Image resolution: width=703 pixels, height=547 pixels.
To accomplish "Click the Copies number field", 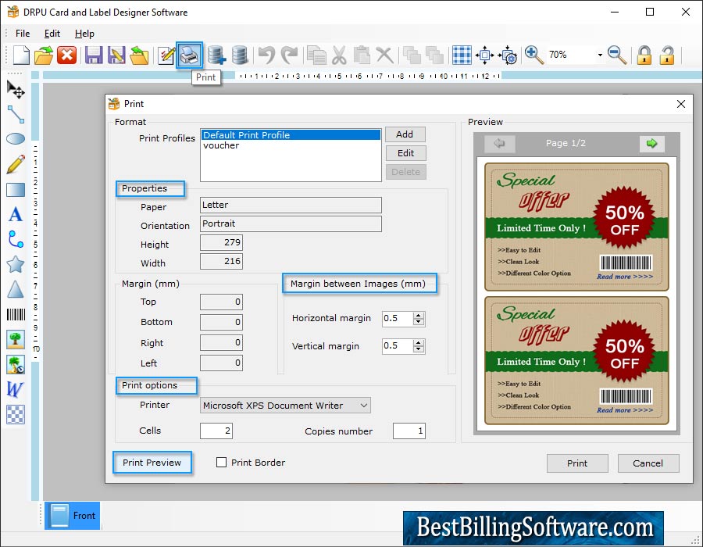I will click(x=409, y=431).
